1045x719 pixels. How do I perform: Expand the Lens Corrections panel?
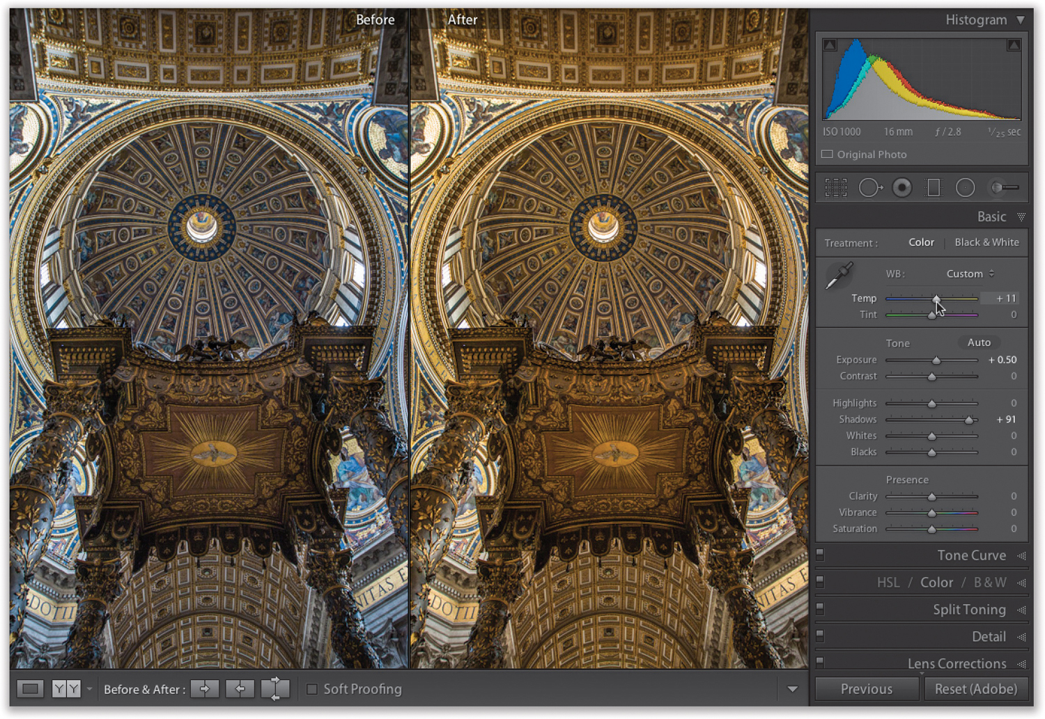point(1021,663)
